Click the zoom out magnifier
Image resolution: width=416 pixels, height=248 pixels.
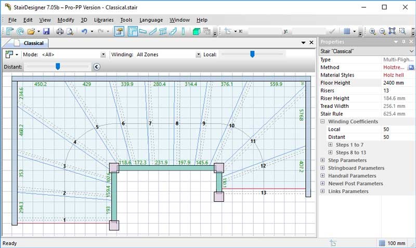(x=382, y=31)
